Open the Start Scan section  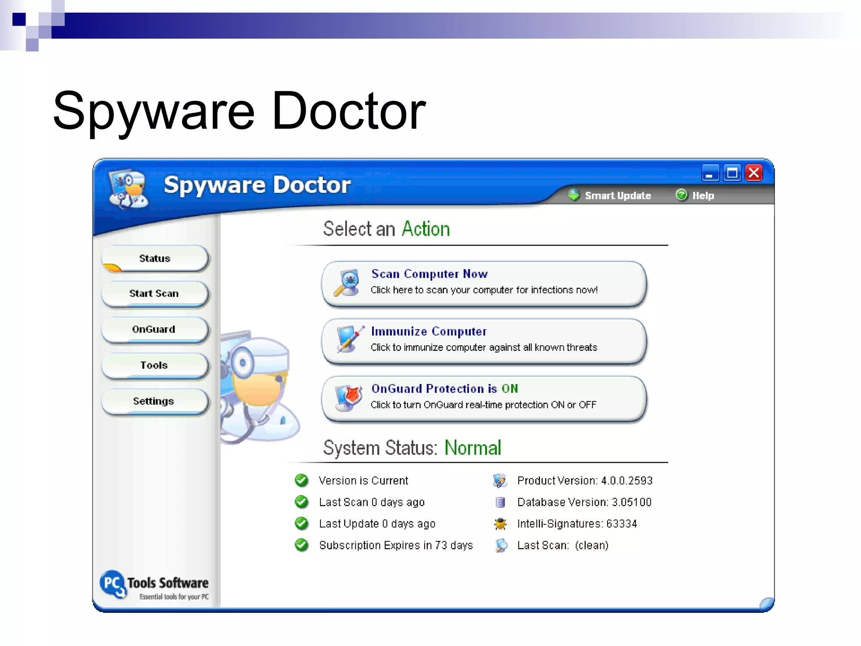pos(155,294)
